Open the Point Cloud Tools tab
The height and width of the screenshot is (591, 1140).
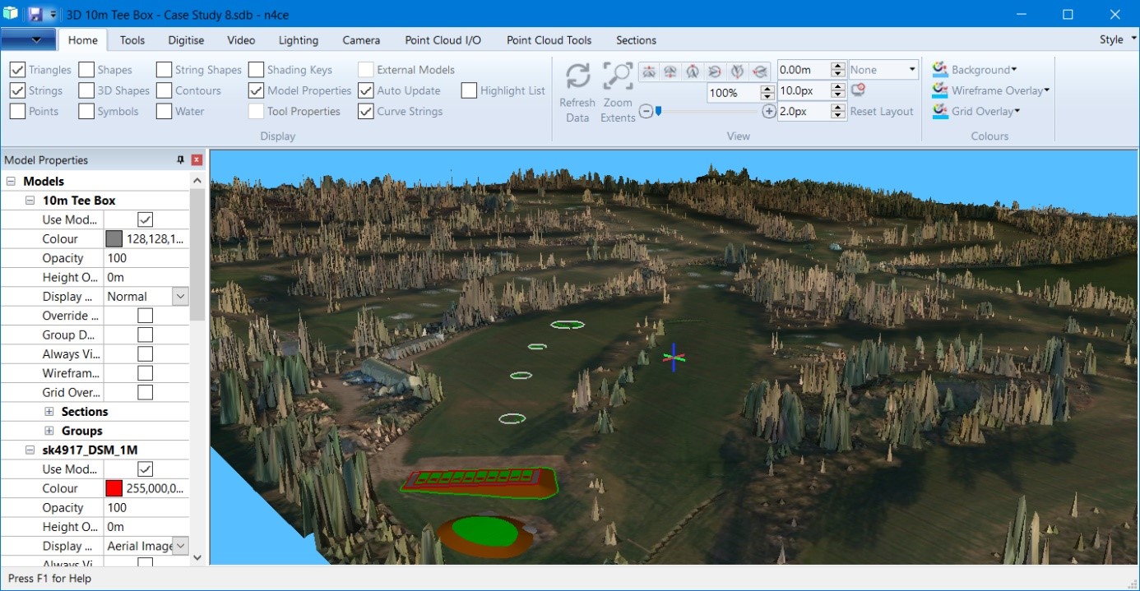549,39
